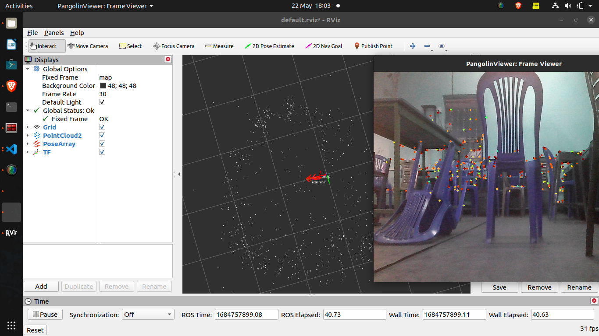599x336 pixels.
Task: Choose the Select tool in the toolbar
Action: point(130,46)
